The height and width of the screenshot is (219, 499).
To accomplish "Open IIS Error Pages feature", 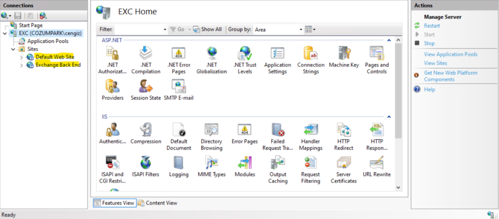I will point(245,133).
